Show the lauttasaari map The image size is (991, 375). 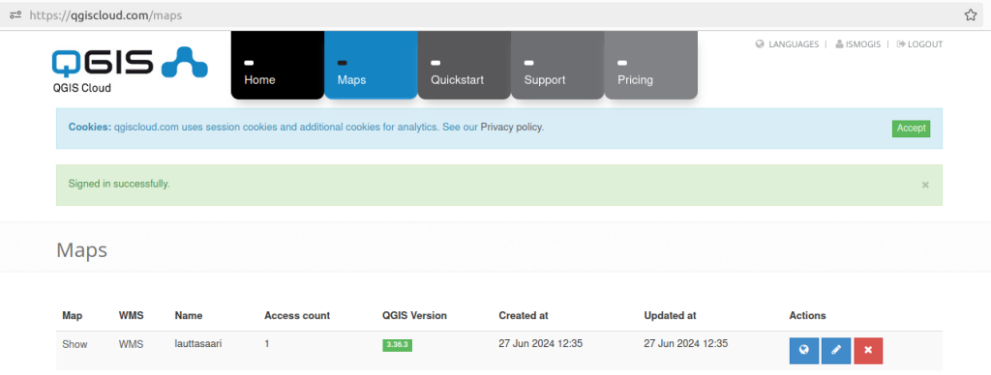coord(75,344)
